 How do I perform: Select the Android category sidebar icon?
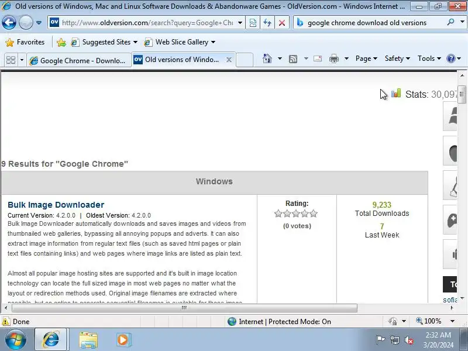point(450,254)
